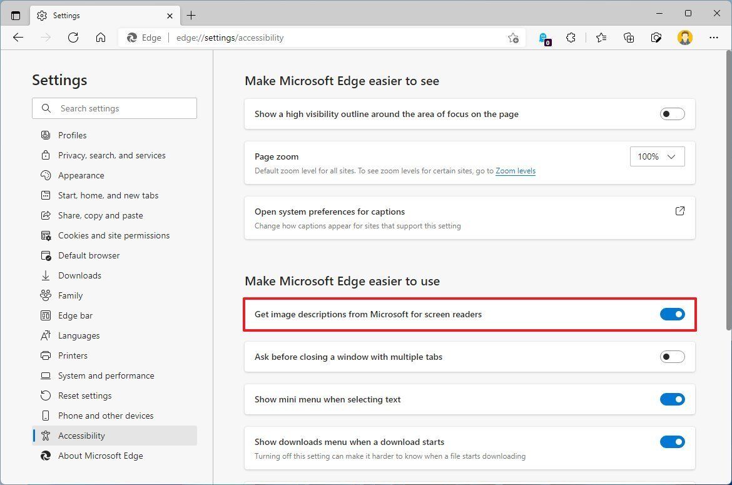
Task: Open the Privacy, search, and services section
Action: [111, 155]
